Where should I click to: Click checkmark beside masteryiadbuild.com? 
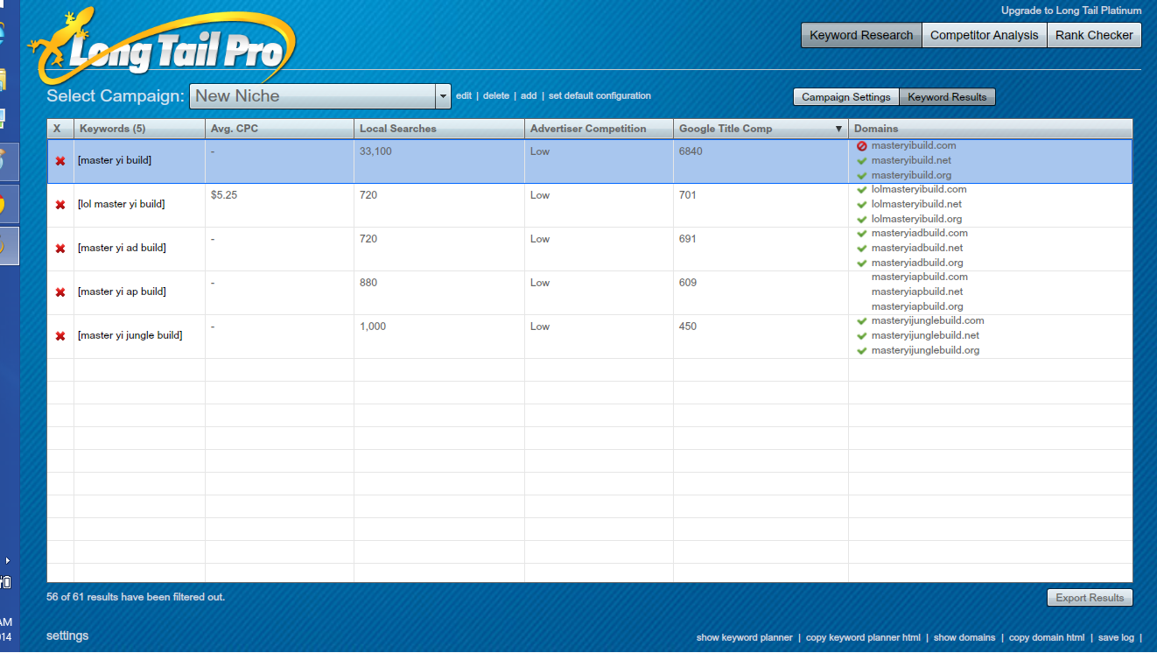[x=862, y=234]
